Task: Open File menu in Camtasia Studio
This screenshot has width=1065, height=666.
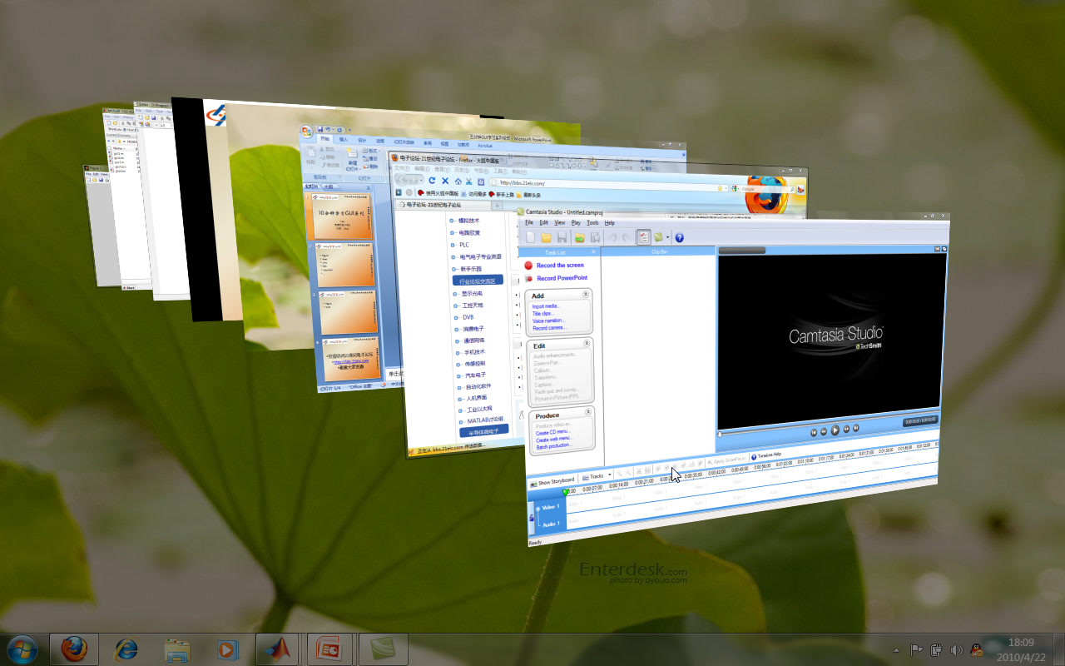Action: pos(529,223)
